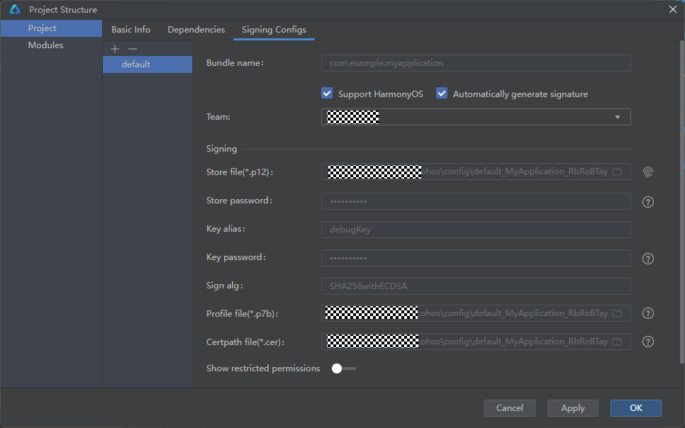Image resolution: width=685 pixels, height=428 pixels.
Task: Click help icon beside Profile file field
Action: click(647, 313)
